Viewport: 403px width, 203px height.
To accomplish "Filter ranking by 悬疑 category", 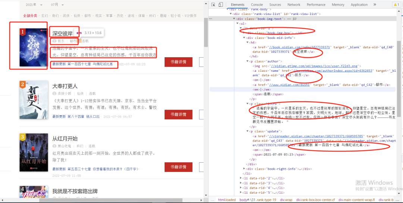I will tap(163, 16).
